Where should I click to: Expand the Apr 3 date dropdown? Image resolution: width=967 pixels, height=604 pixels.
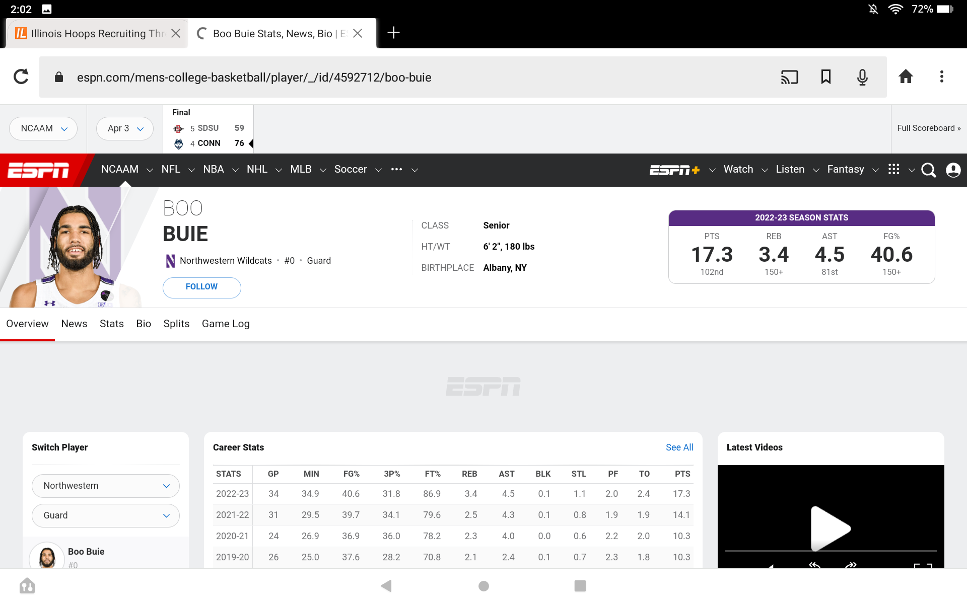tap(125, 129)
